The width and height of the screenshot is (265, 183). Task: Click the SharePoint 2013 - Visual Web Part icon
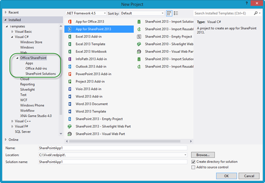(69, 134)
